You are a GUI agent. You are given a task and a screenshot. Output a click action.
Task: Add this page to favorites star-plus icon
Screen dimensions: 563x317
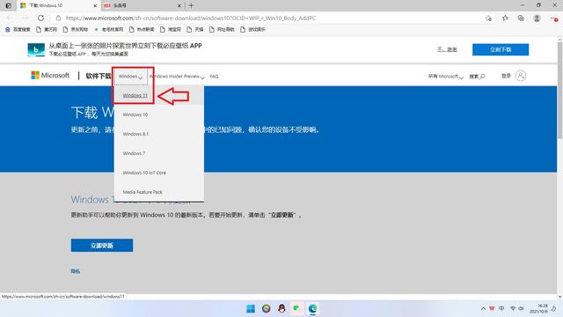point(488,18)
